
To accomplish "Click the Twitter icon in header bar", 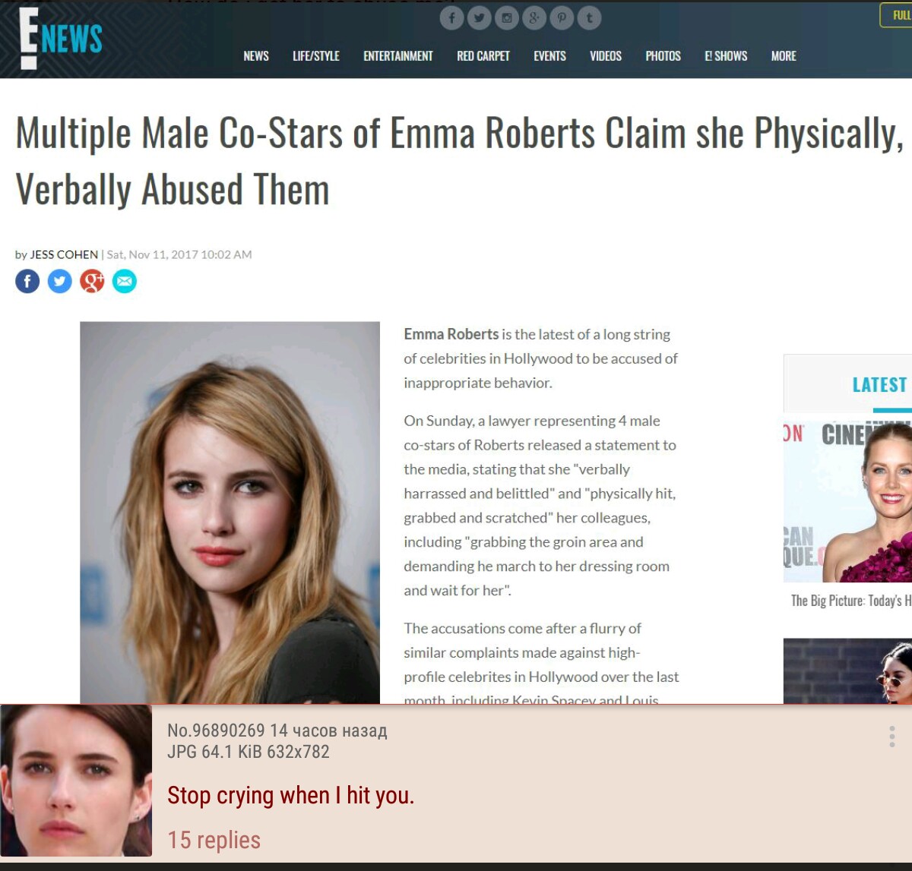I will pos(479,17).
